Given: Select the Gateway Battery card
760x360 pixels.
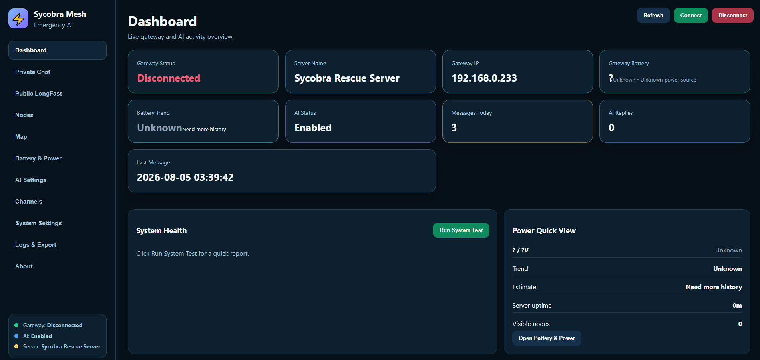Looking at the screenshot, I should coord(675,72).
